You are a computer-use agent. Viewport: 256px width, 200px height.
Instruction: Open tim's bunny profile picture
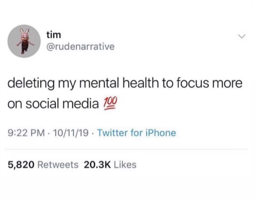pyautogui.click(x=24, y=41)
